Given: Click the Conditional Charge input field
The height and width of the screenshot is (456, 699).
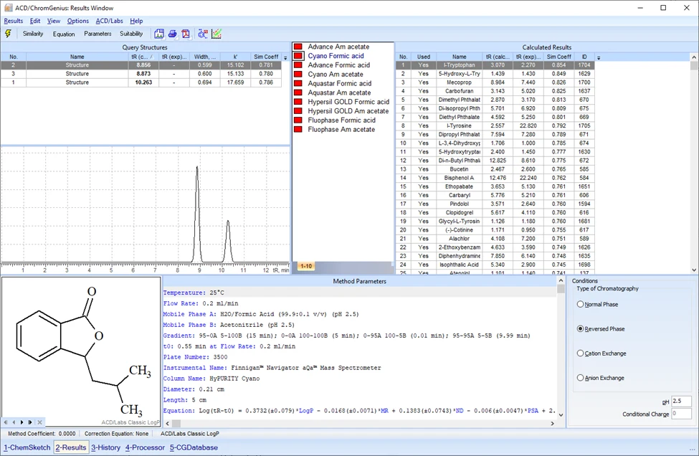Looking at the screenshot, I should (x=681, y=414).
